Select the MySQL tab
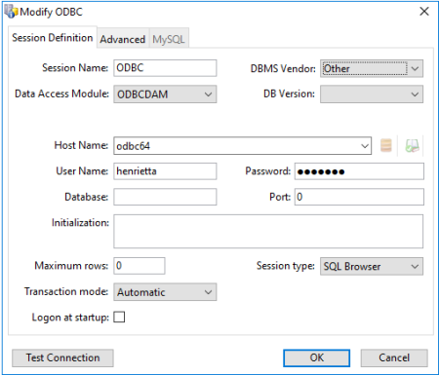The image size is (439, 375). pos(169,39)
